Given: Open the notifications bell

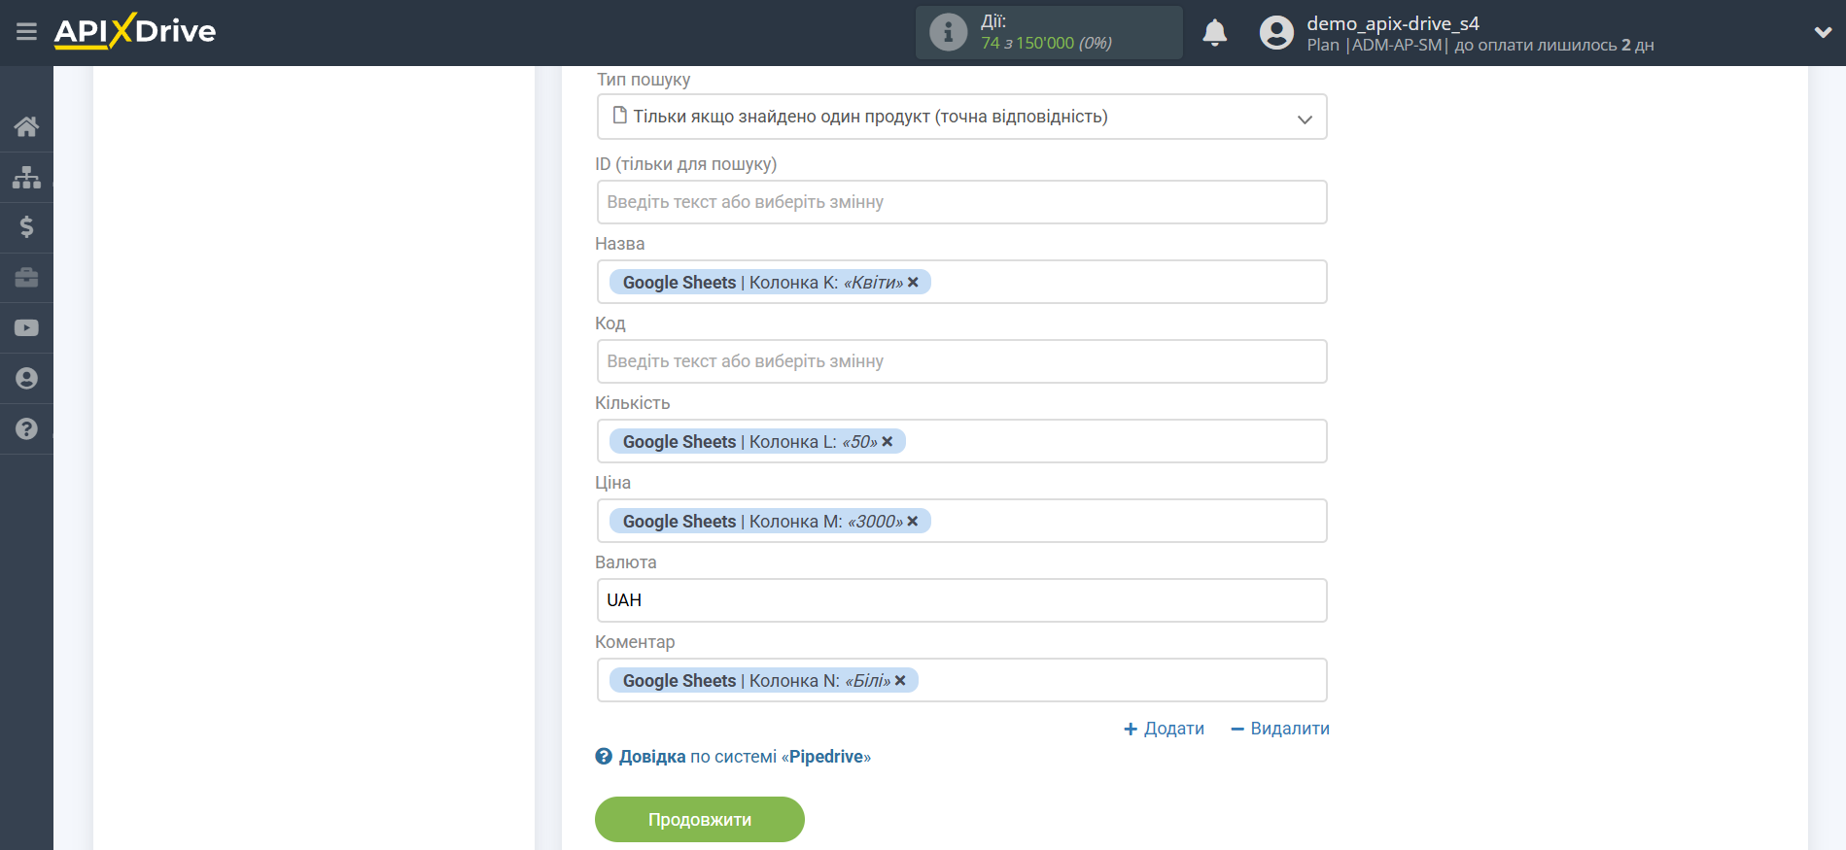Looking at the screenshot, I should (x=1214, y=33).
